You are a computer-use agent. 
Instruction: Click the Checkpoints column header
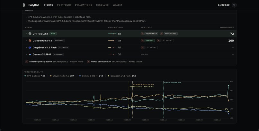(x=116, y=28)
